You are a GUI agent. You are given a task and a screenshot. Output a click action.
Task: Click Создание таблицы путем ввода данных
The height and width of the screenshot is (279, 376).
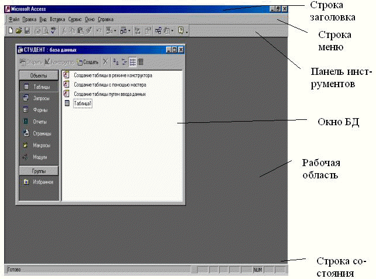pos(109,94)
